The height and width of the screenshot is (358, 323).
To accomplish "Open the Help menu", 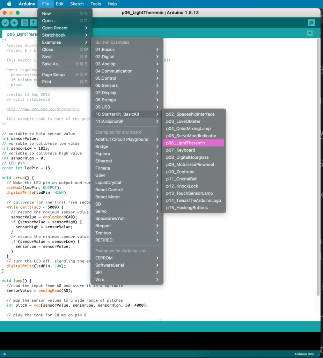I will [112, 4].
